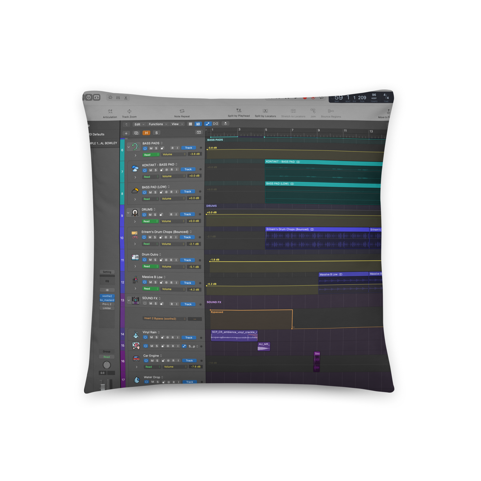481x481 pixels.
Task: Solo the Vinyl Rain track
Action: pyautogui.click(x=156, y=338)
